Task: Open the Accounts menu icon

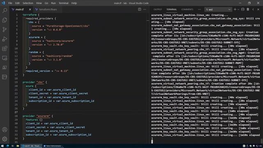Action: pos(5,129)
